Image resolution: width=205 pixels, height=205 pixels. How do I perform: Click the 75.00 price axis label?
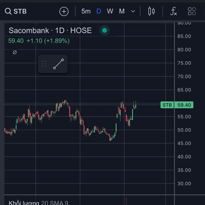pos(184,63)
